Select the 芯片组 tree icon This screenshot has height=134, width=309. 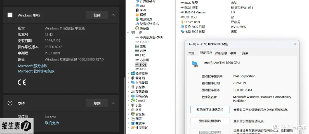pyautogui.click(x=137, y=60)
